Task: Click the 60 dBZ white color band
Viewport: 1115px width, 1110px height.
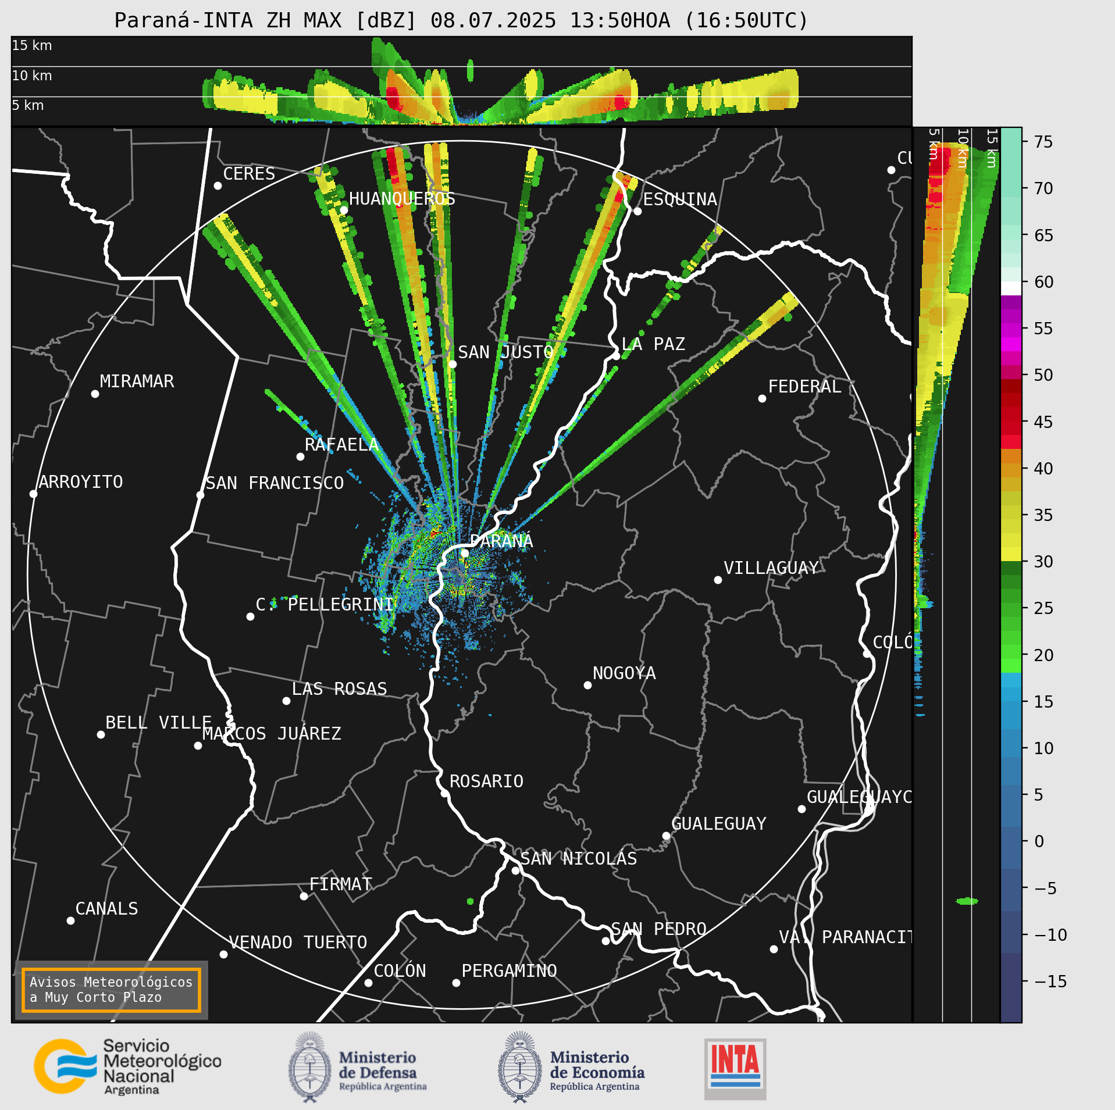Action: (1011, 288)
